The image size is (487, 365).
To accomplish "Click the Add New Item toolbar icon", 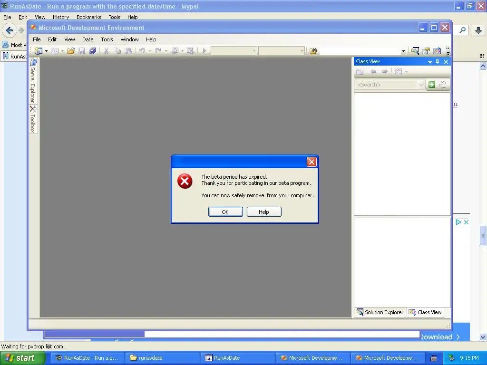I will [x=55, y=51].
